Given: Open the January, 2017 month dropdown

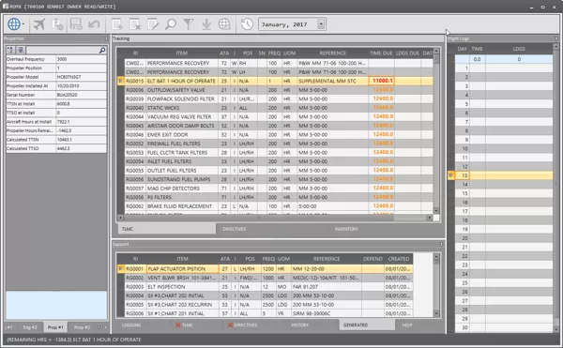Looking at the screenshot, I should click(321, 24).
